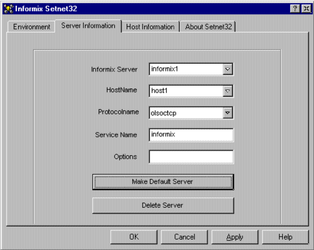
Task: Select the Server Information tab
Action: pyautogui.click(x=88, y=26)
